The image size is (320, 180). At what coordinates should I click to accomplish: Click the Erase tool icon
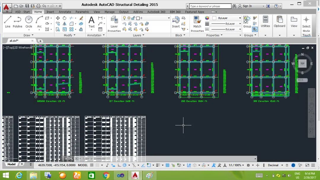[x=81, y=18]
